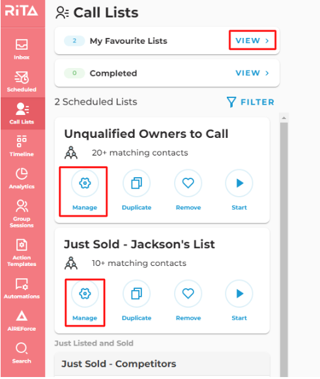Select the Call Lists sidebar tab
320x379 pixels.
22,113
